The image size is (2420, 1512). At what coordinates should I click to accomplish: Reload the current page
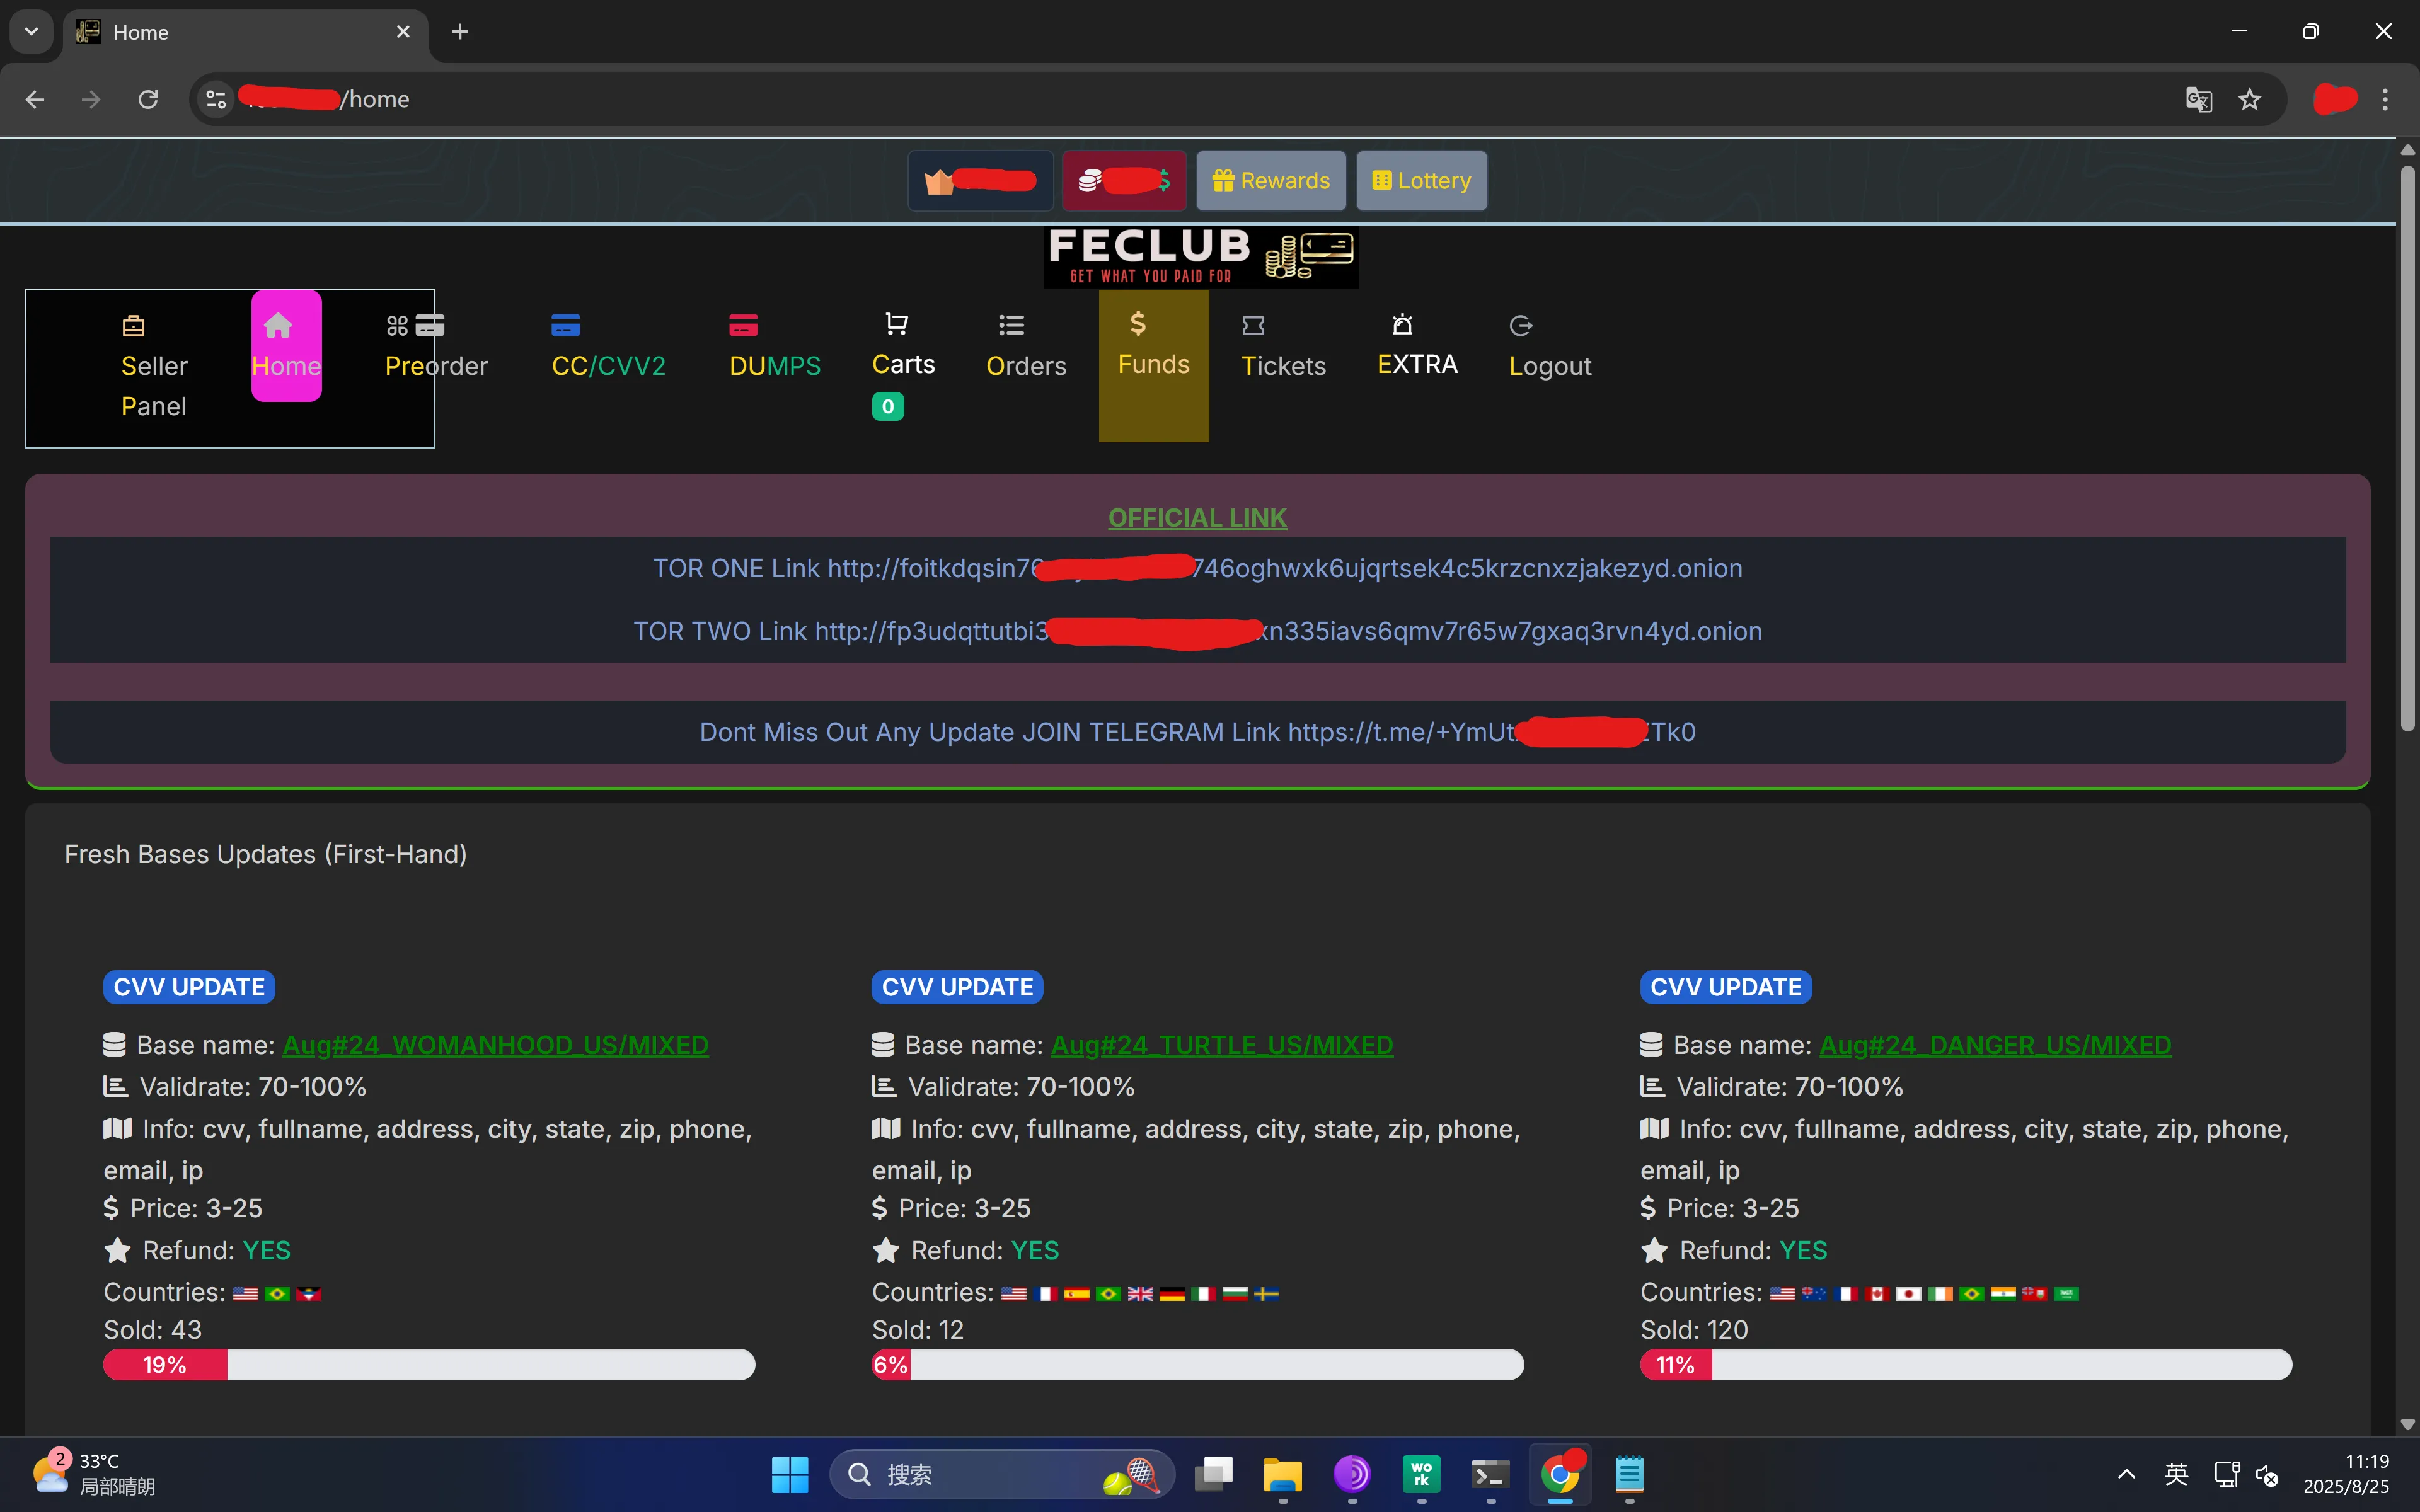tap(148, 99)
